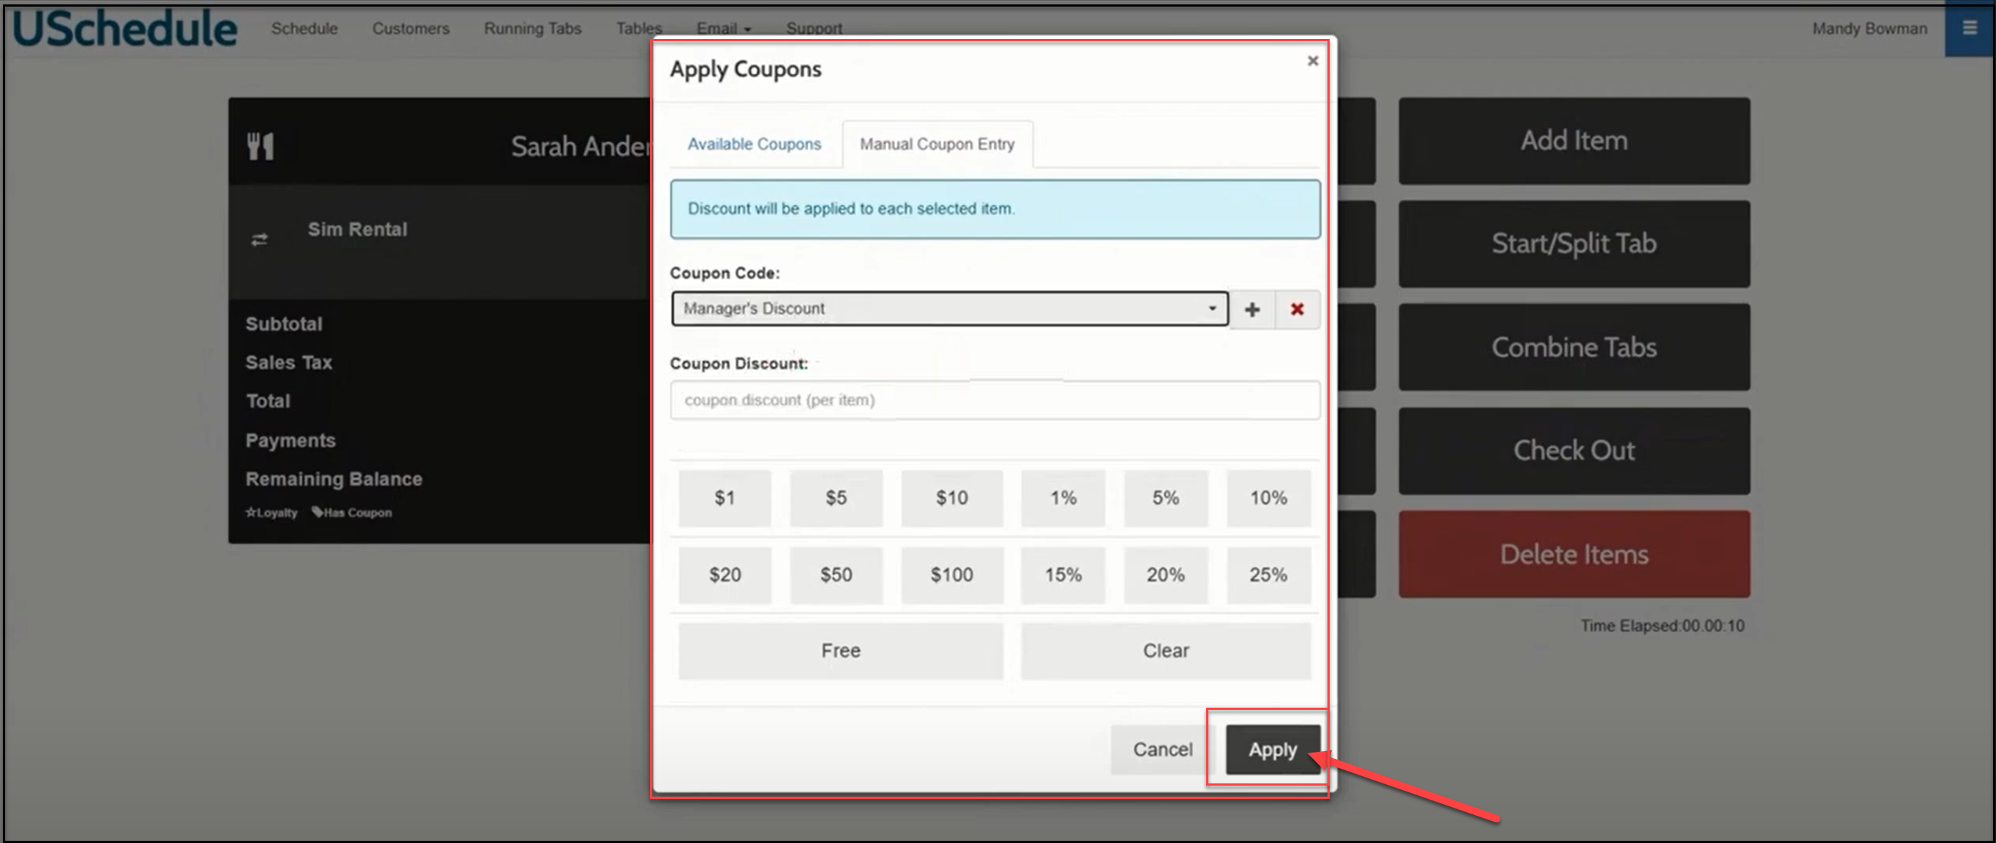
Task: Select the Manual Coupon Entry tab
Action: click(x=936, y=144)
